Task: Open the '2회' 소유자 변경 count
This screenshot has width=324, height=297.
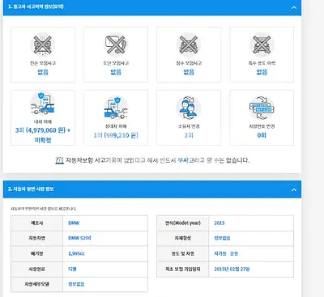Action: [189, 135]
